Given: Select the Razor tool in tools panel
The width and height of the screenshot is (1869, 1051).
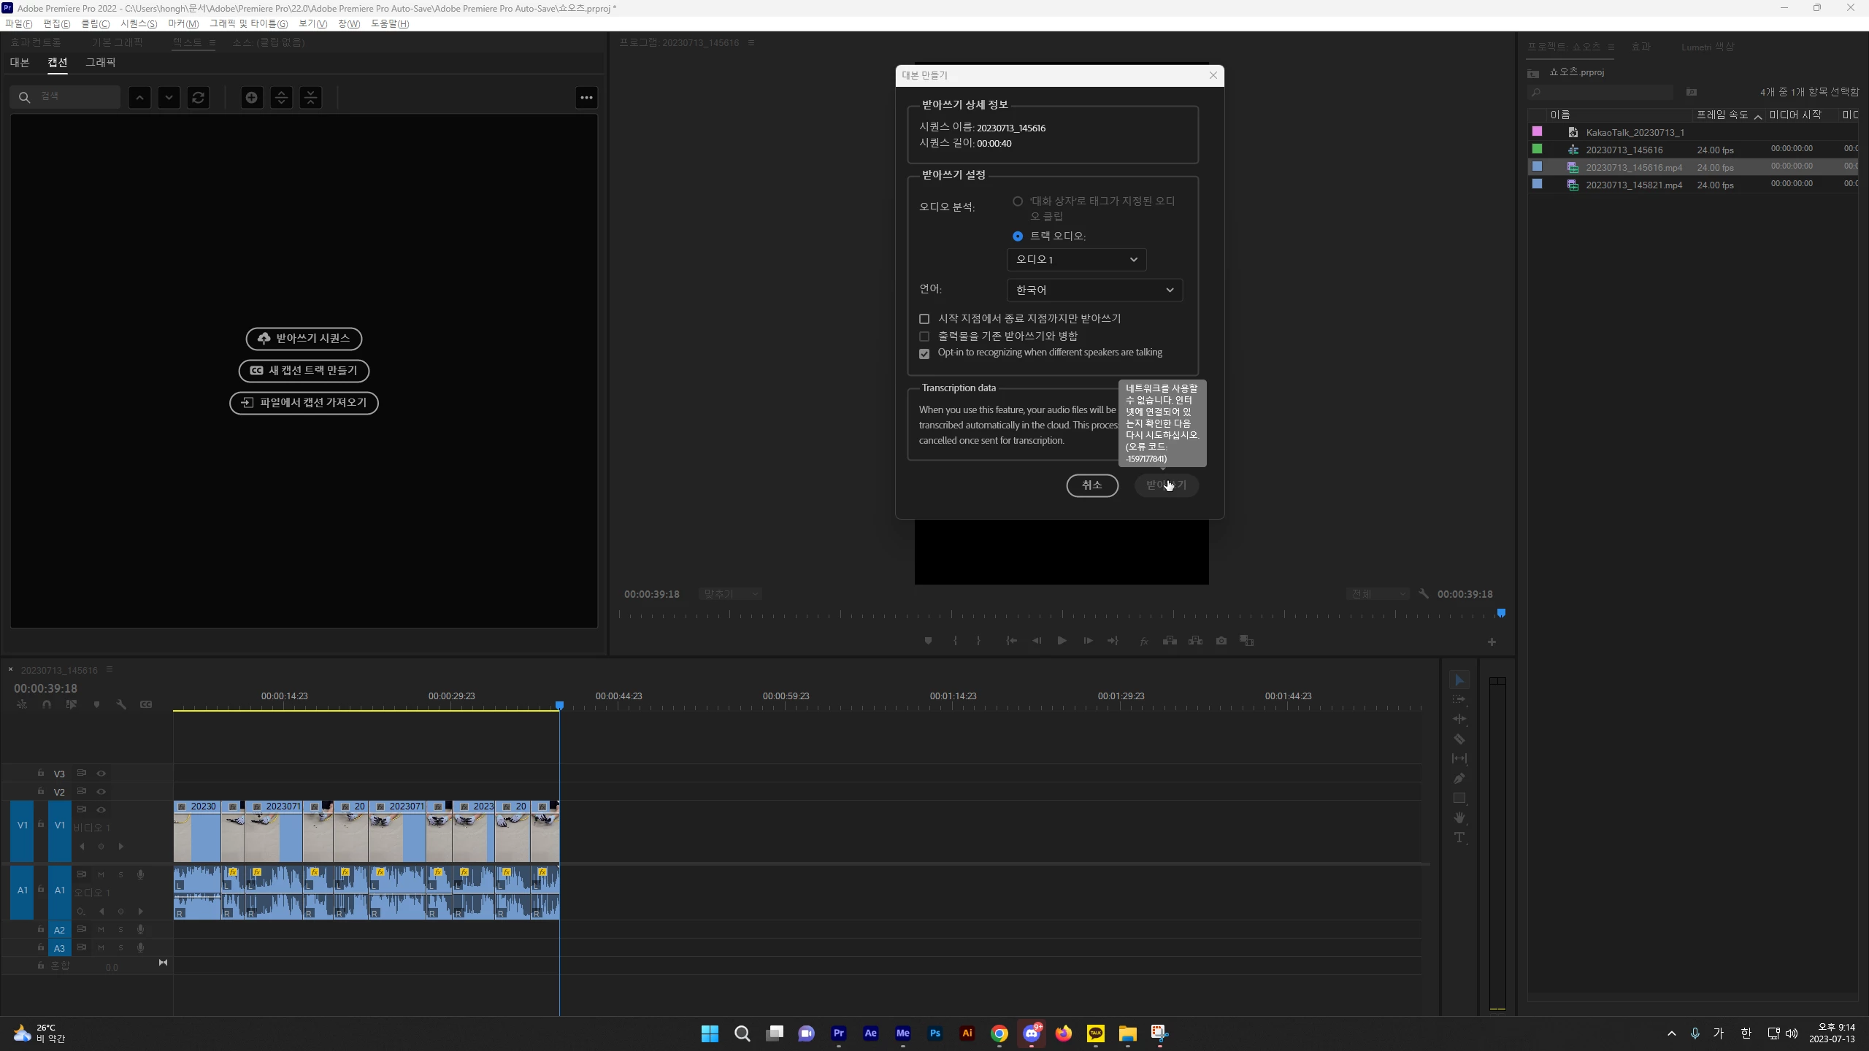Looking at the screenshot, I should [x=1459, y=739].
